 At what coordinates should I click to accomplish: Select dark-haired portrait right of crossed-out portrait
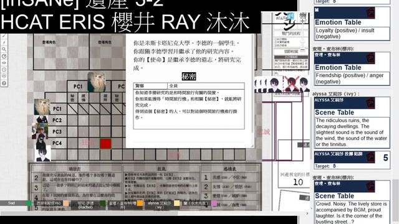pyautogui.click(x=304, y=85)
